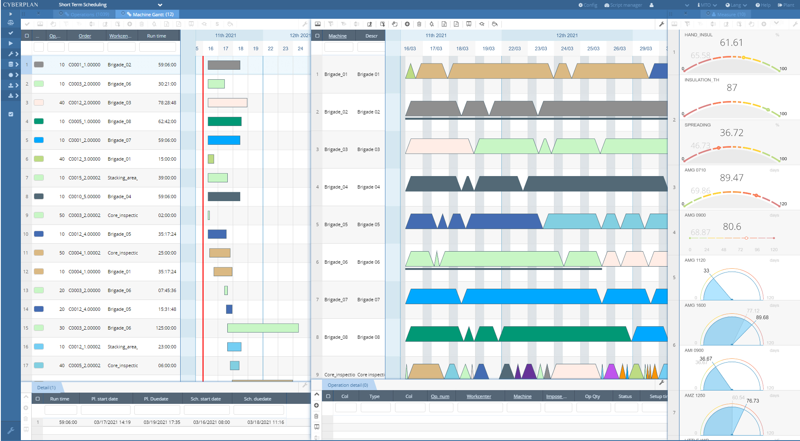
Task: Toggle select-all checkbox in Operations grid header
Action: pos(27,36)
